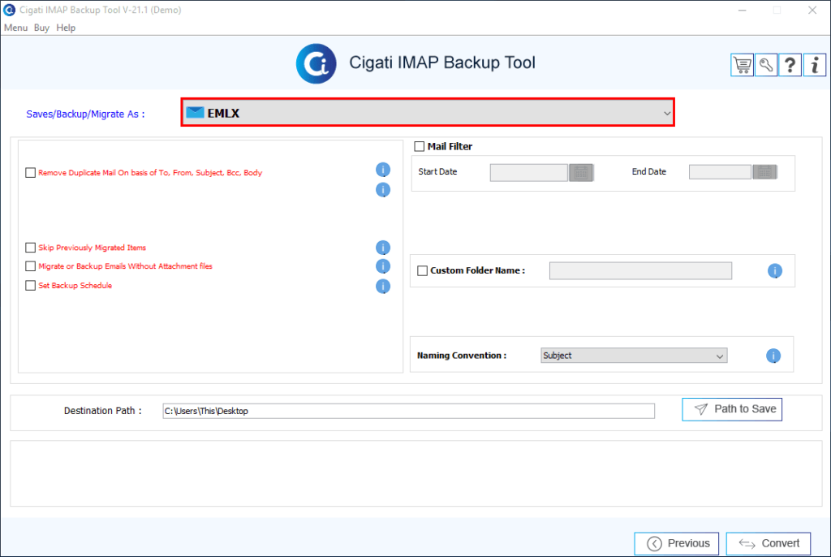This screenshot has width=831, height=557.
Task: Focus the Destination Path text field
Action: tap(409, 411)
